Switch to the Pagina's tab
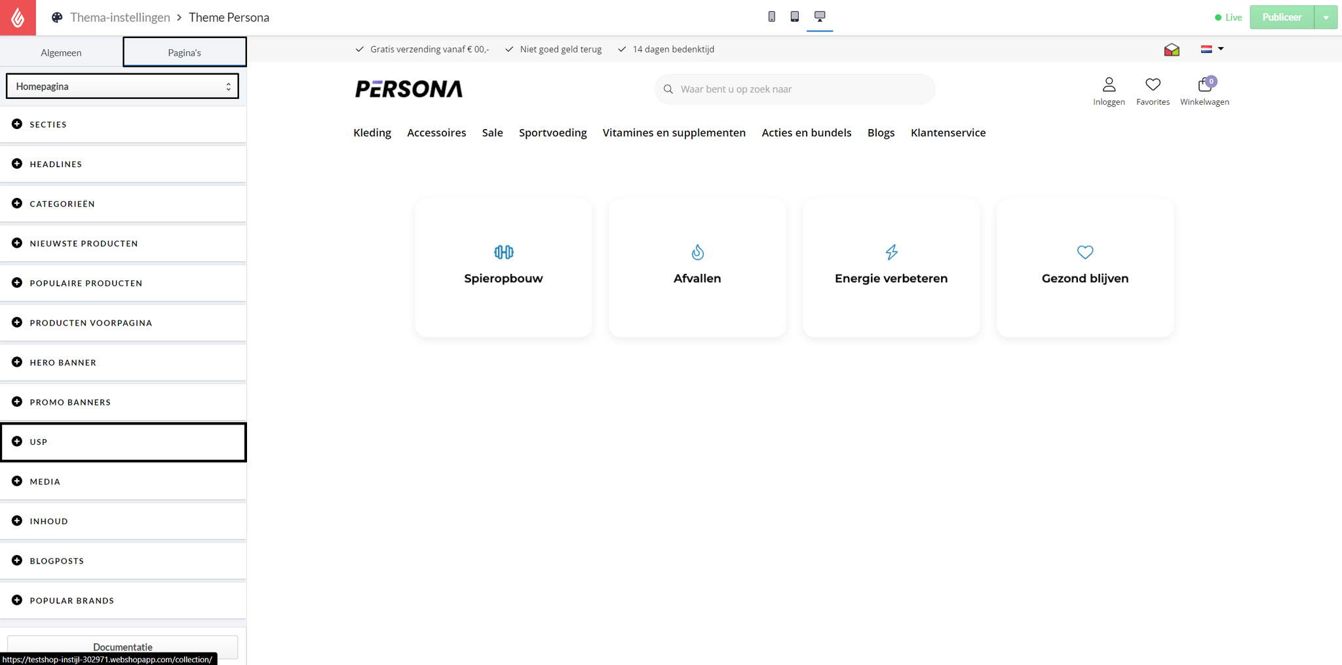1342x665 pixels. point(185,52)
